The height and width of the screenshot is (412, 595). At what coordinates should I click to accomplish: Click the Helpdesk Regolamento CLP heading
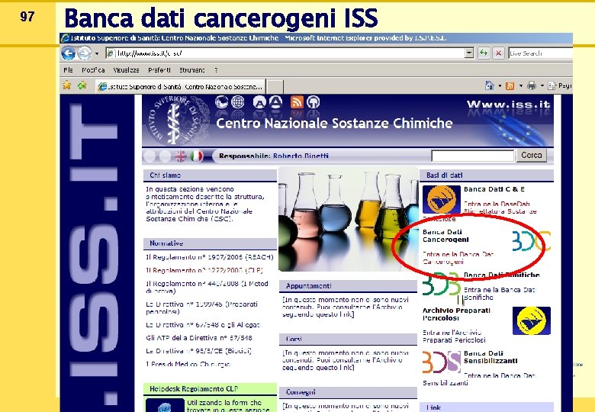tap(194, 389)
